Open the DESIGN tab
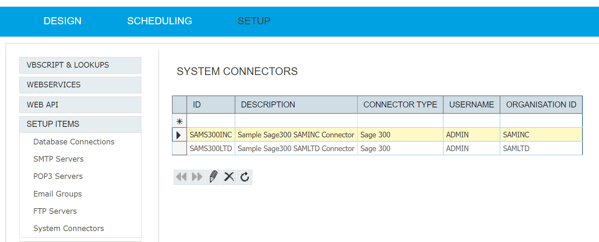This screenshot has width=599, height=242. click(x=62, y=21)
